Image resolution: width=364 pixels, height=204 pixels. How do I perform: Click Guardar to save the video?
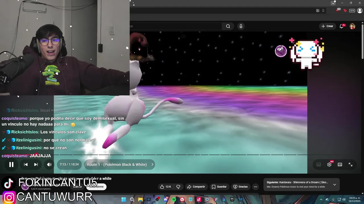point(219,187)
